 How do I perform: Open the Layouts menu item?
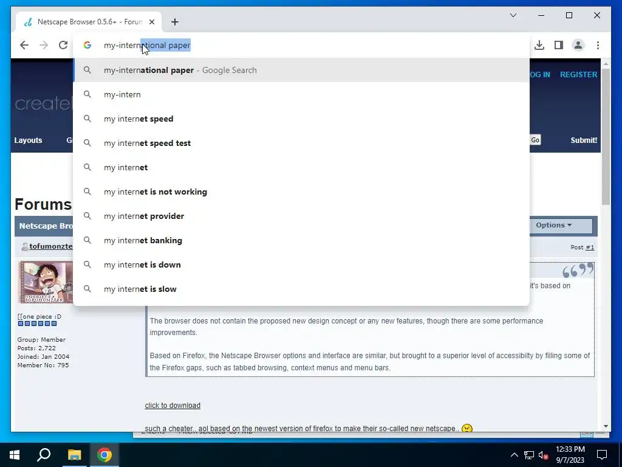tap(28, 140)
